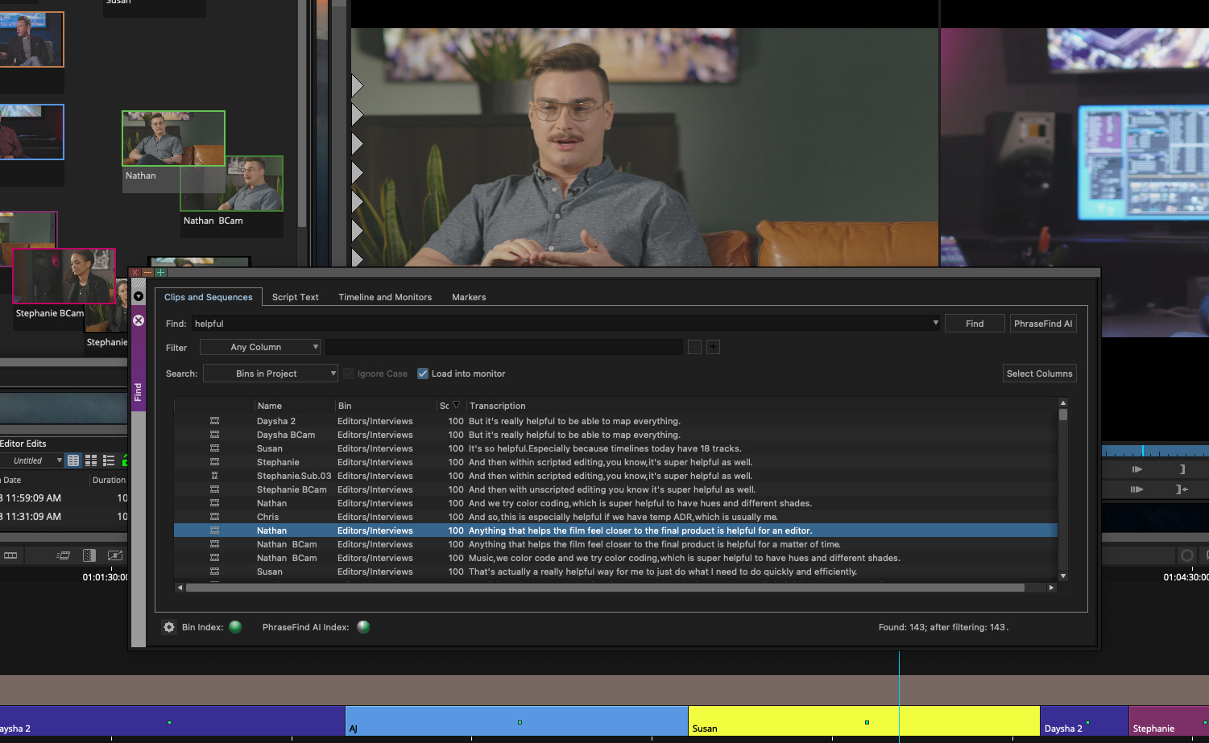Viewport: 1209px width, 743px height.
Task: Switch the Editor Edits bin to Frame view
Action: point(90,460)
